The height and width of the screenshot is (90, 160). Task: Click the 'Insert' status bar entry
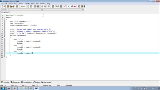pos(58,85)
